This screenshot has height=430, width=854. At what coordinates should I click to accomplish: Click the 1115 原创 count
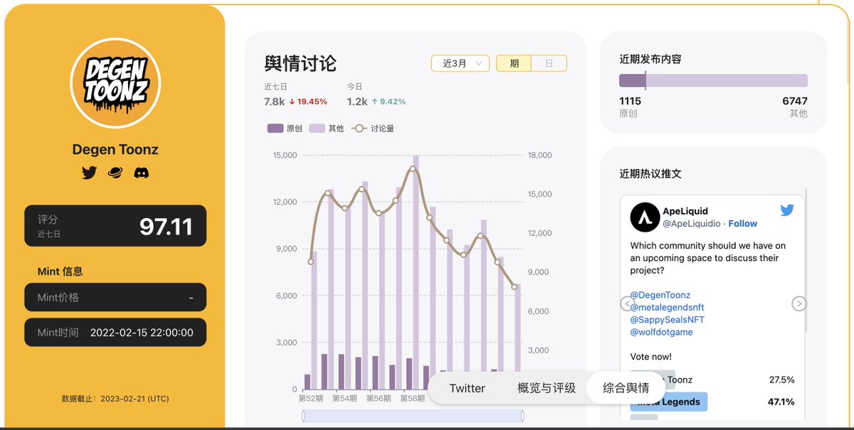click(x=630, y=101)
